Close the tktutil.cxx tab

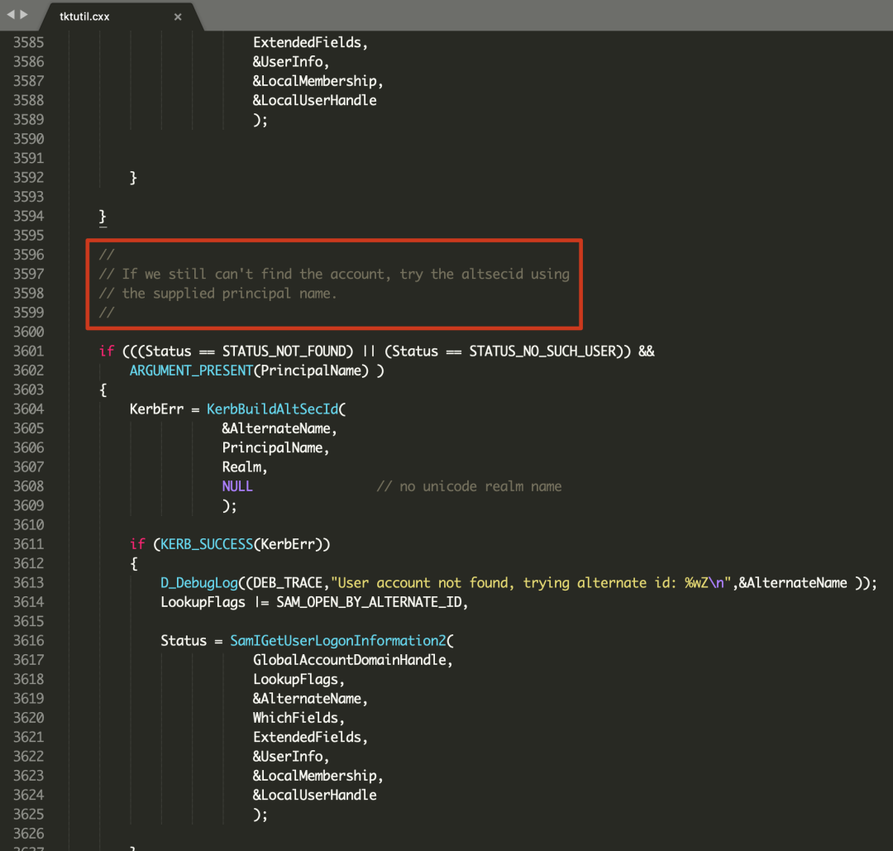coord(178,17)
